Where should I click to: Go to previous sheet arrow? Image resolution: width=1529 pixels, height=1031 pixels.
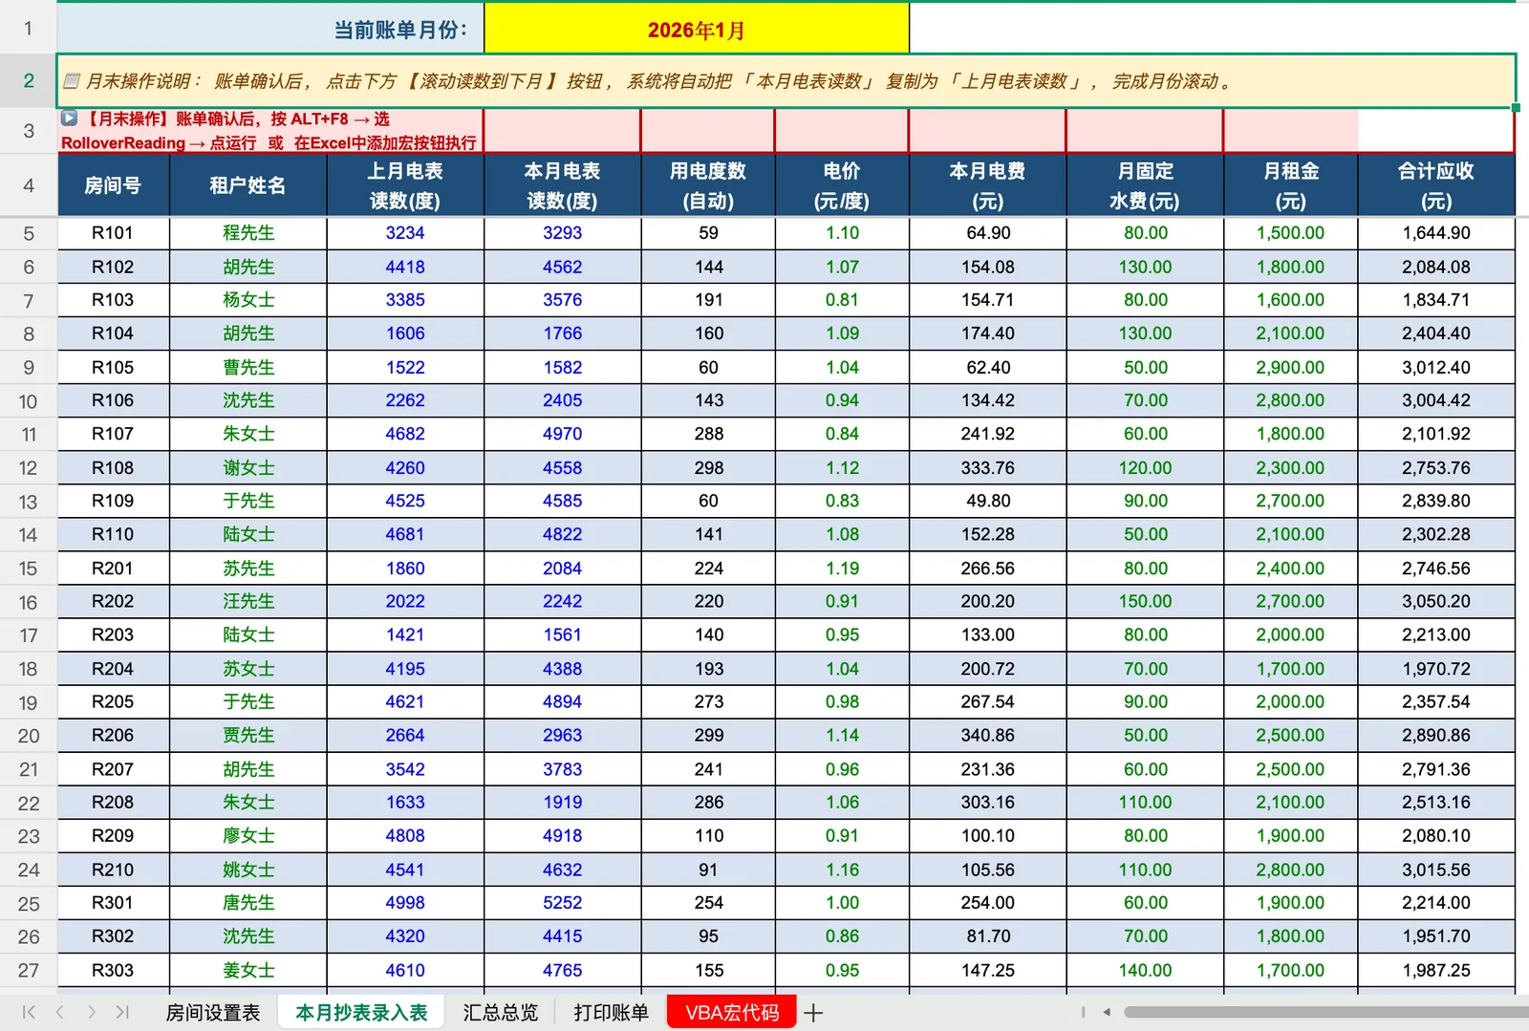[59, 1012]
